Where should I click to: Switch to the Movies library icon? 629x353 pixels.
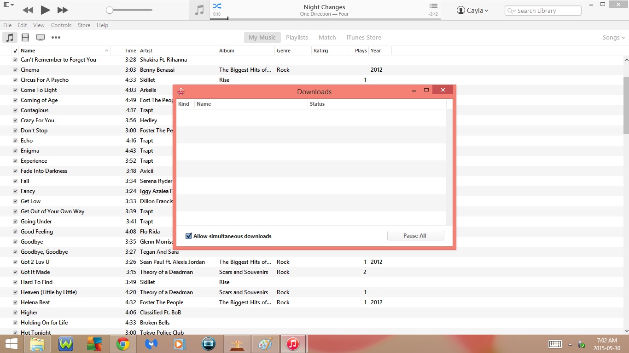(25, 38)
